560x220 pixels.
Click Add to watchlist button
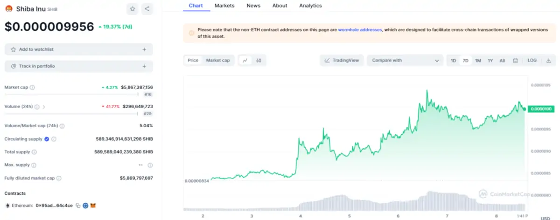[x=79, y=49]
